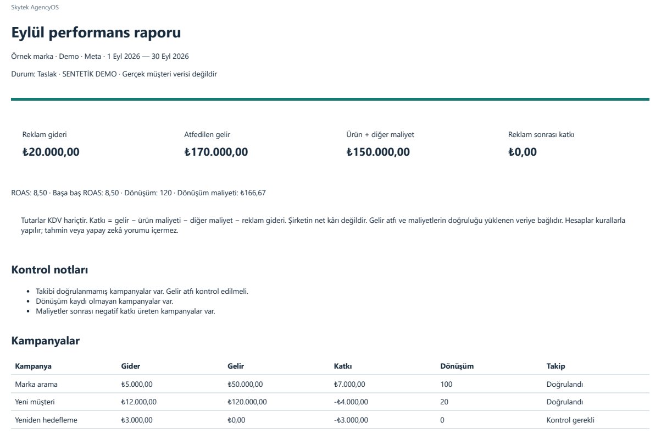Image resolution: width=661 pixels, height=433 pixels.
Task: Click the ROAS: 8,50 metrics line
Action: pyautogui.click(x=138, y=193)
